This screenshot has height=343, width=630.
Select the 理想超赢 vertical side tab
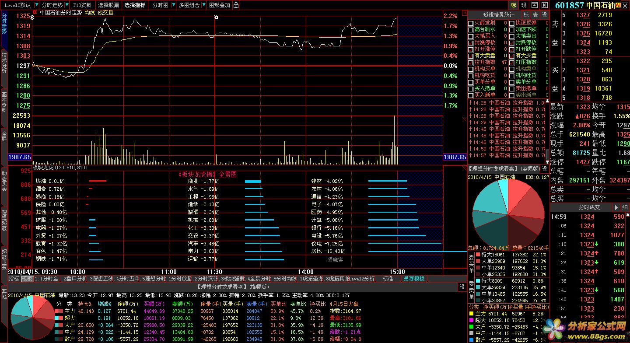tap(4, 221)
